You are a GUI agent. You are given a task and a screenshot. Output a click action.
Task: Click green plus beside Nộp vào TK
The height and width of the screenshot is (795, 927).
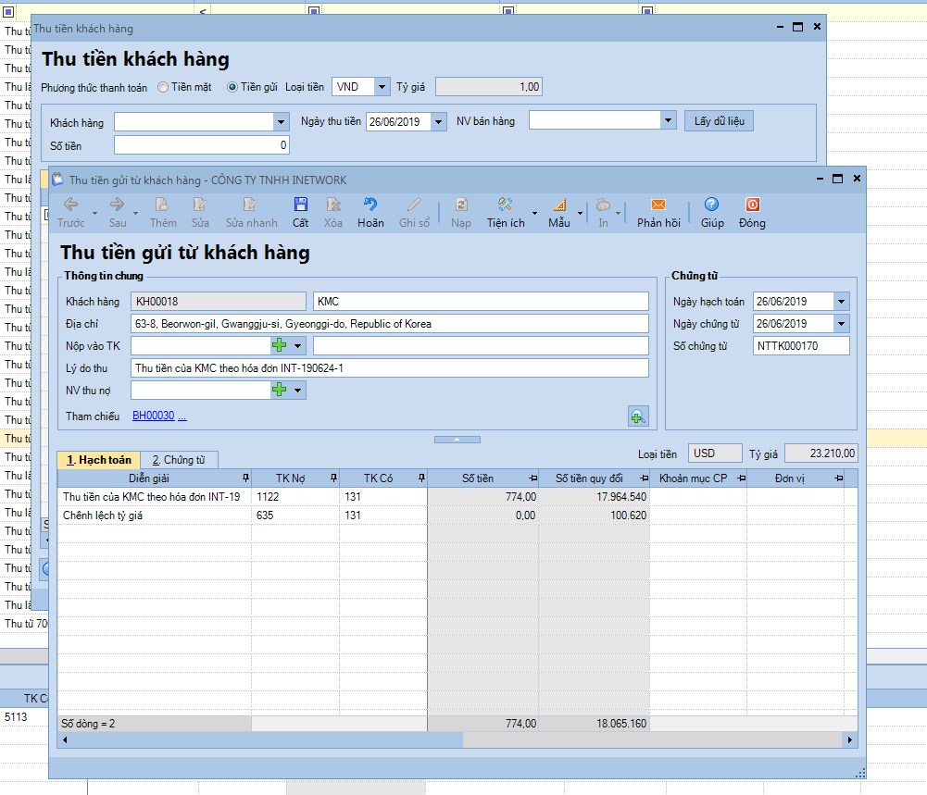click(279, 346)
